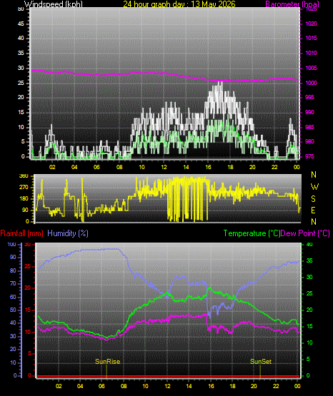The height and width of the screenshot is (396, 333).
Task: Click the '45' windspeed axis value
Action: coord(21,24)
